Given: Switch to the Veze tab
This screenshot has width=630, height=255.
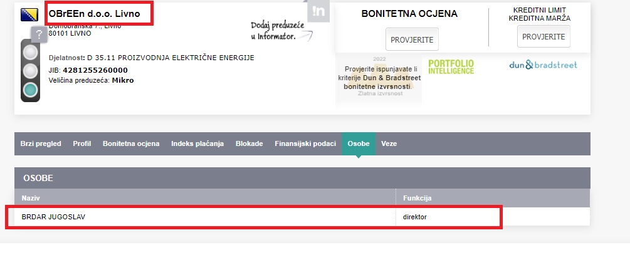Looking at the screenshot, I should coord(388,143).
